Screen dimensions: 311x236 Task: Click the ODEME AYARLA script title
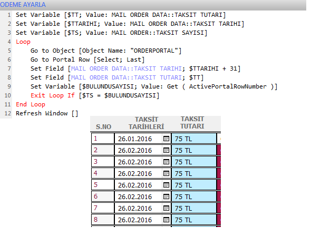pos(23,5)
